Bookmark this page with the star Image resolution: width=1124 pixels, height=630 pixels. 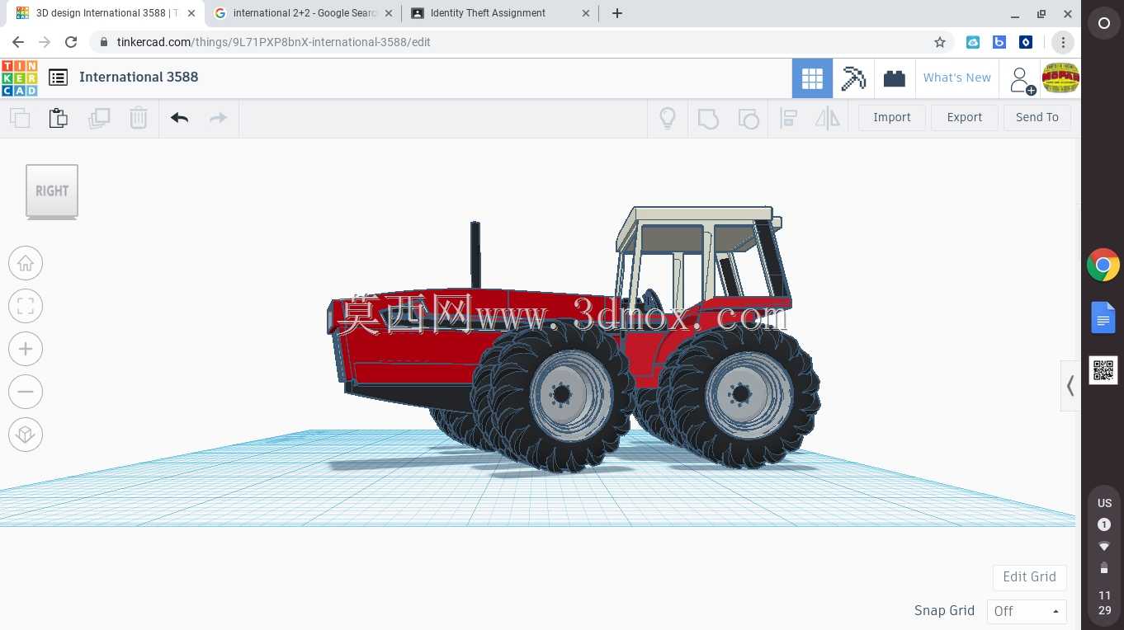pyautogui.click(x=939, y=42)
